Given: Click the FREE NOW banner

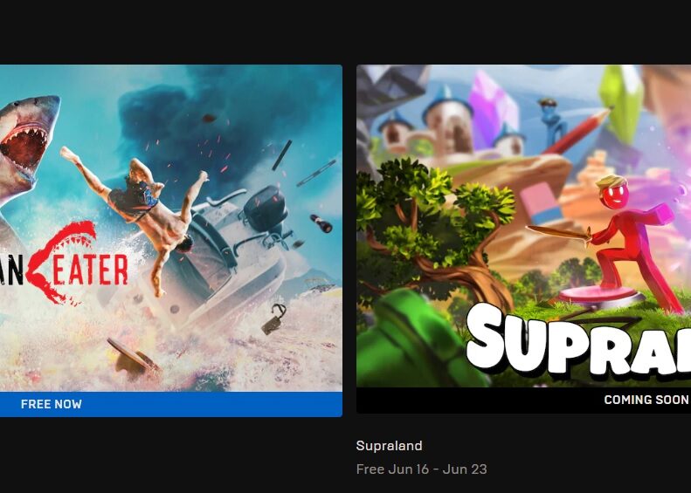Looking at the screenshot, I should tap(171, 404).
